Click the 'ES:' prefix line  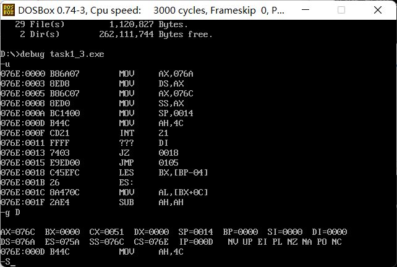[67, 182]
